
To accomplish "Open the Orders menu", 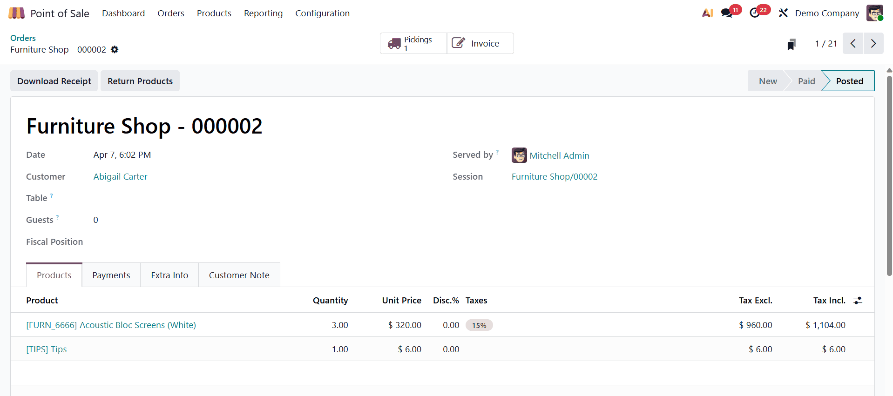I will click(x=171, y=13).
